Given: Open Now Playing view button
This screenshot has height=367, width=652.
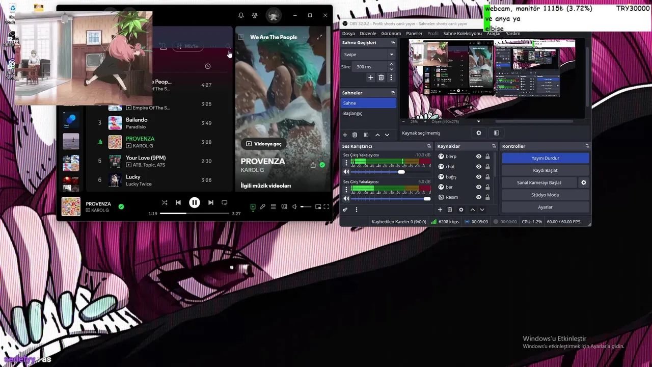Looking at the screenshot, I should 253,206.
